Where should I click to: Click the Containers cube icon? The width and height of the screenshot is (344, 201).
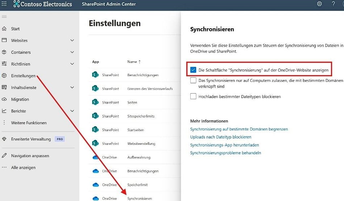4,52
